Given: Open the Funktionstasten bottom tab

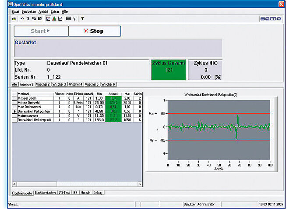Looking at the screenshot, I should coord(46,193).
